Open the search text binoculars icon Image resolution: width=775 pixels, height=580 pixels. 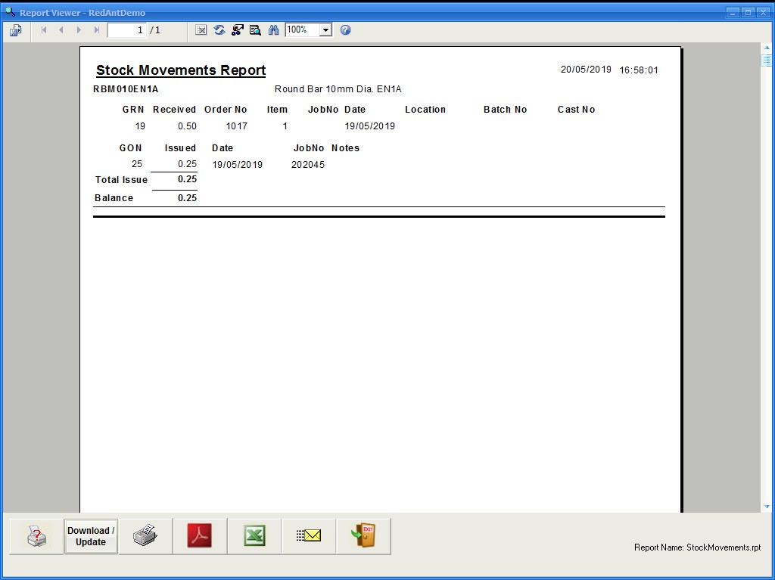tap(273, 30)
